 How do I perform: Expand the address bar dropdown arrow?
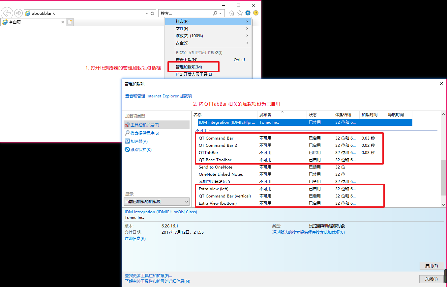pos(146,13)
